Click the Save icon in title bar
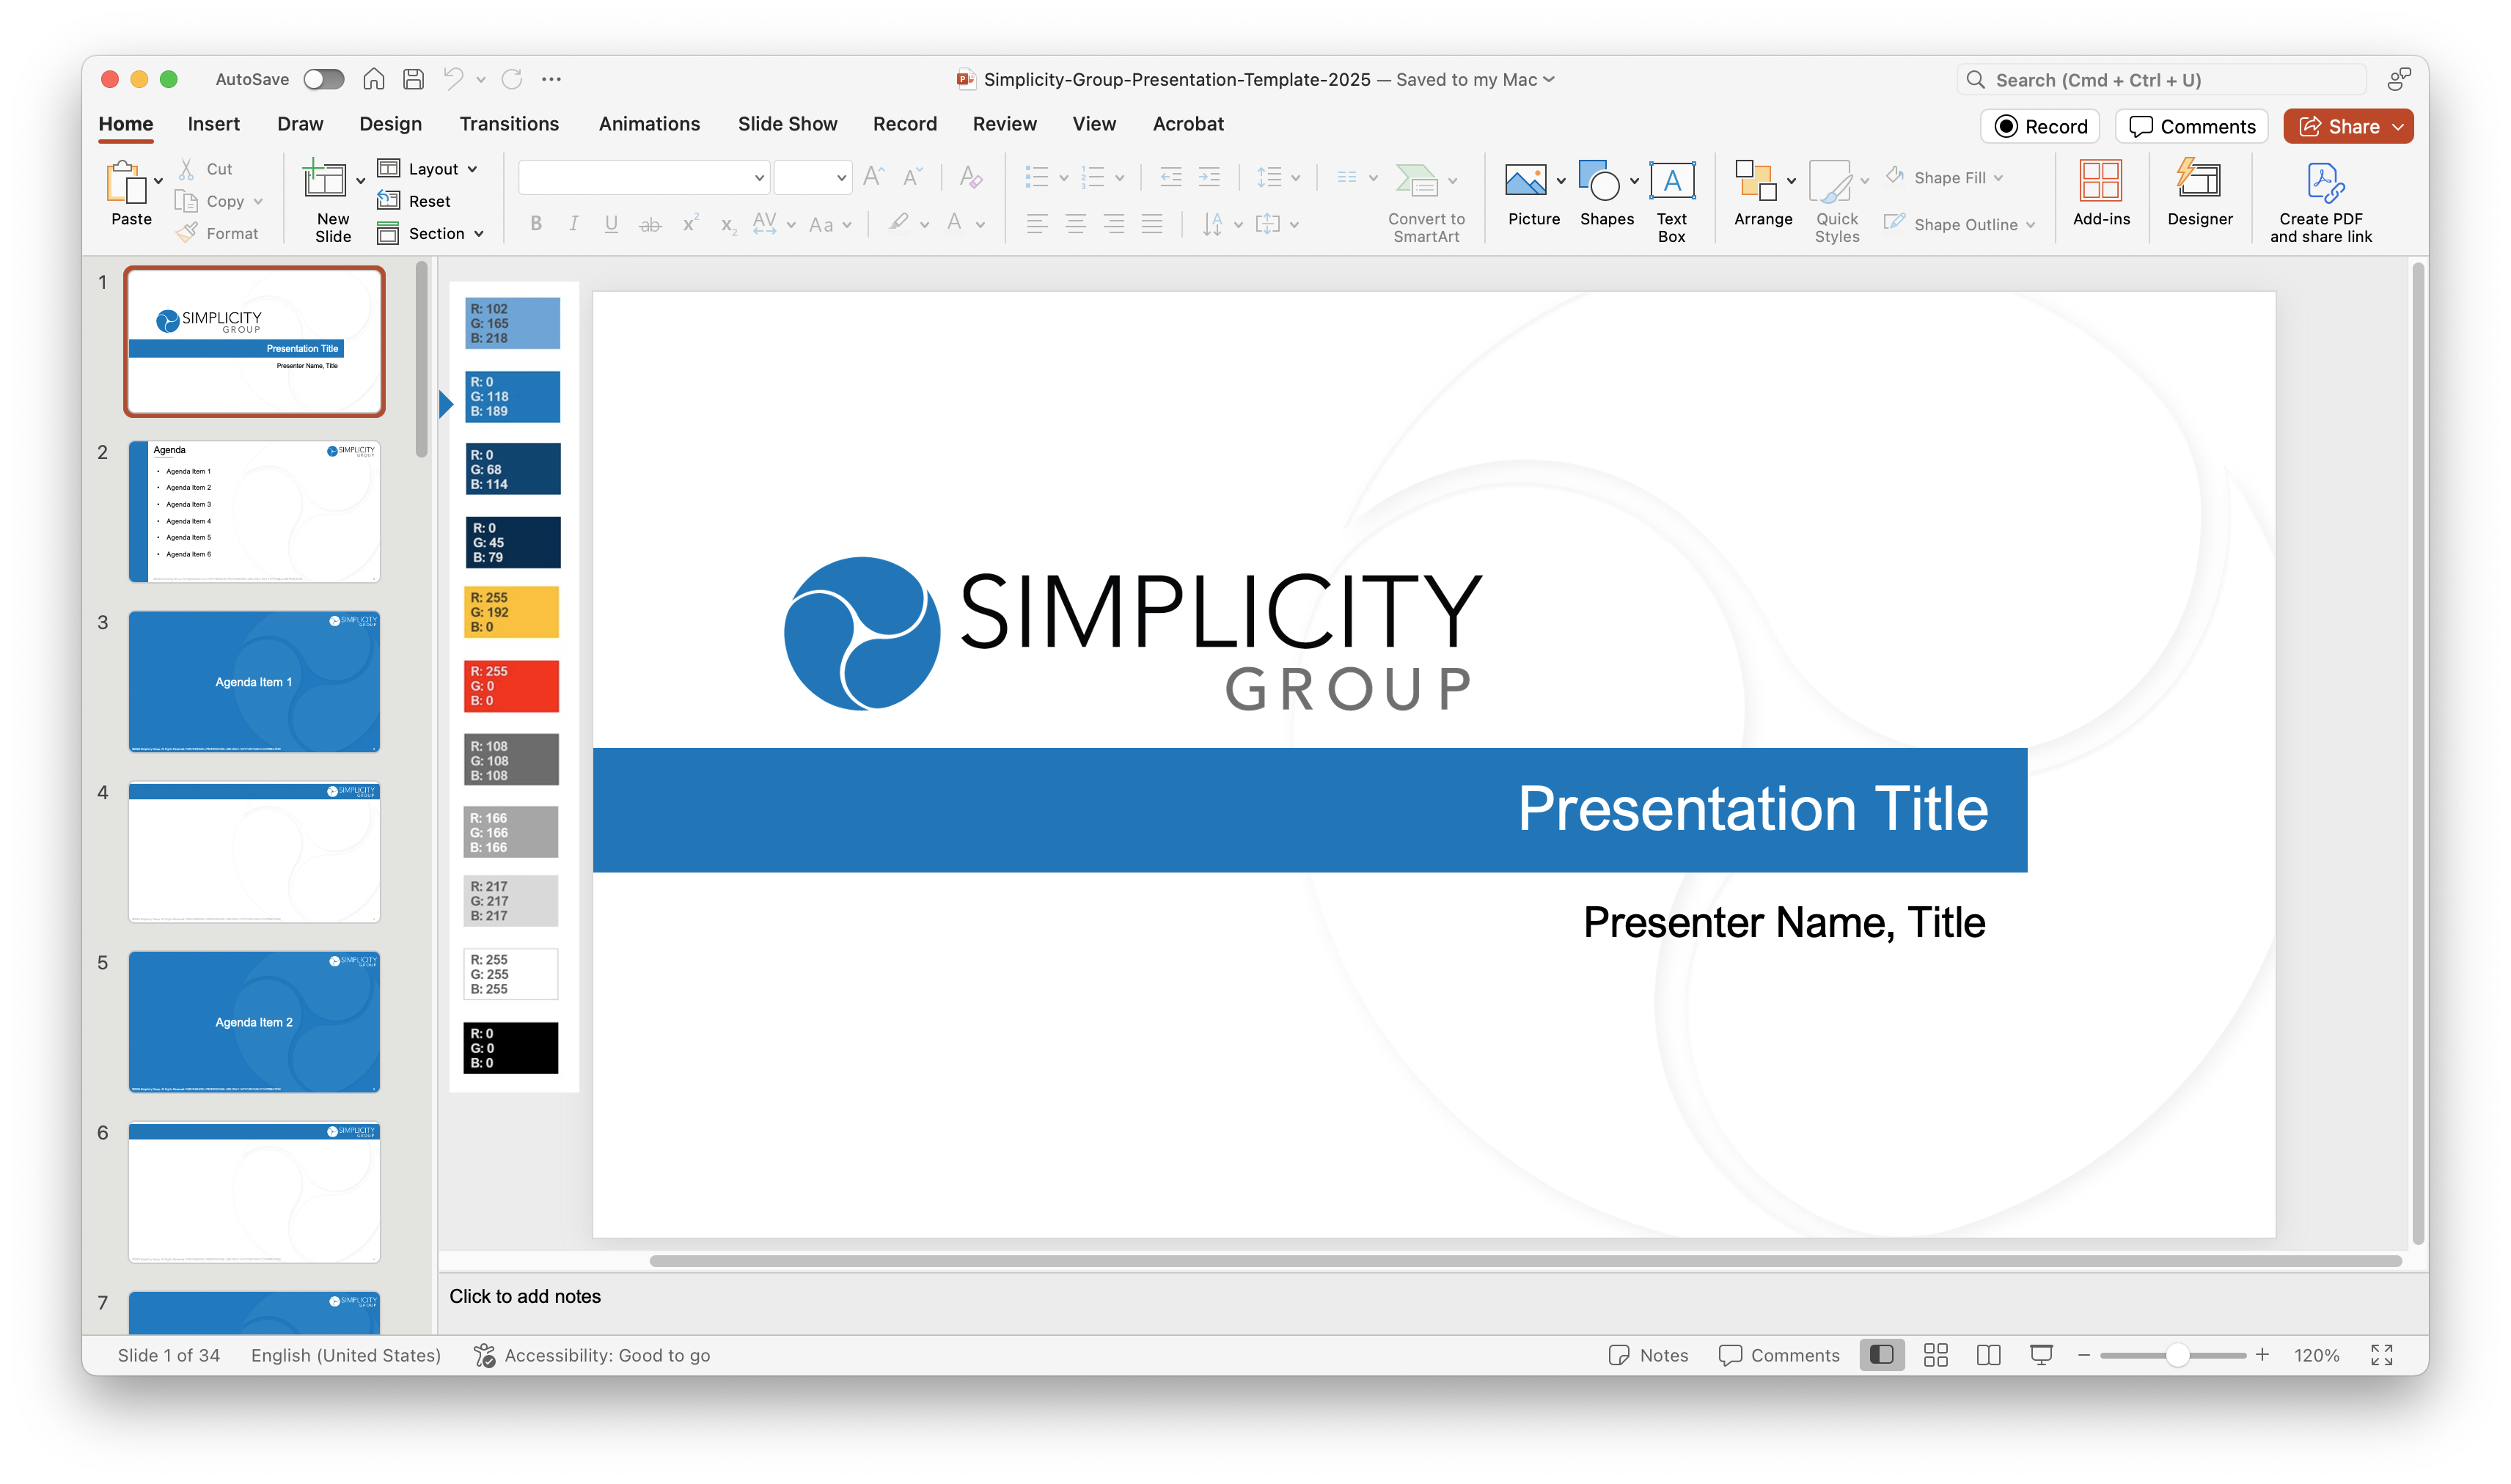 click(x=413, y=79)
